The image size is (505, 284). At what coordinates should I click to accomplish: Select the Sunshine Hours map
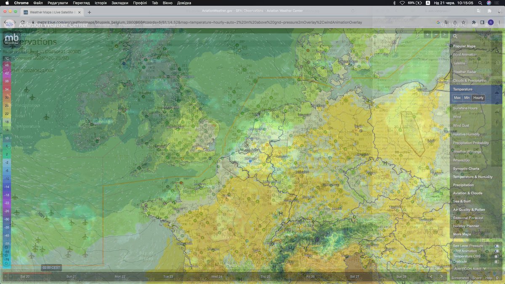click(465, 108)
